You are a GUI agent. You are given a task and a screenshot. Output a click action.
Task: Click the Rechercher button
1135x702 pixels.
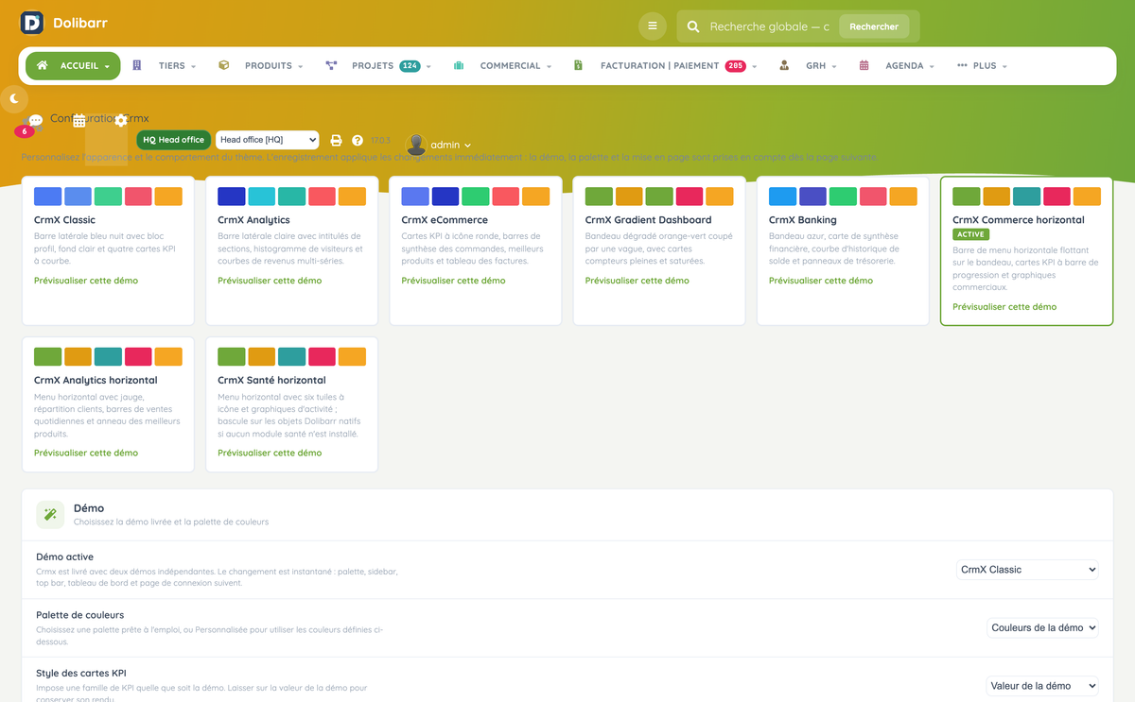pyautogui.click(x=874, y=26)
